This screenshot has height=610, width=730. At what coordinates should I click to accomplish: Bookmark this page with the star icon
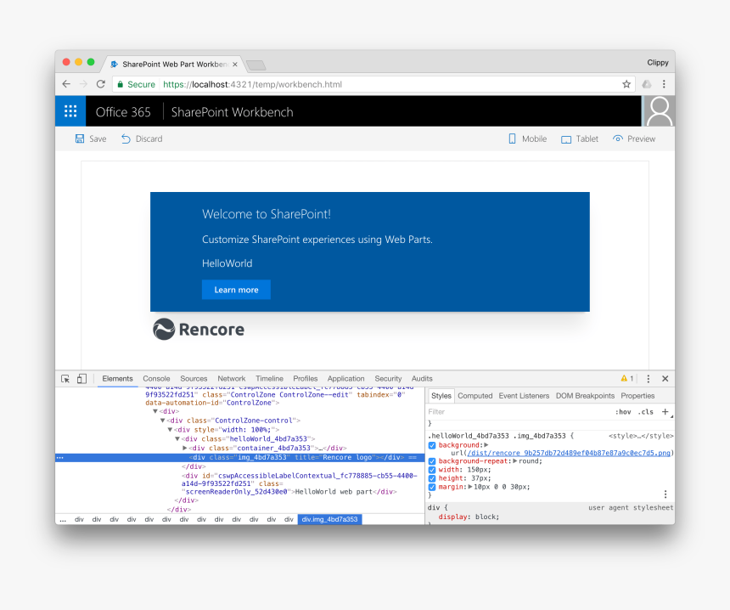tap(626, 84)
